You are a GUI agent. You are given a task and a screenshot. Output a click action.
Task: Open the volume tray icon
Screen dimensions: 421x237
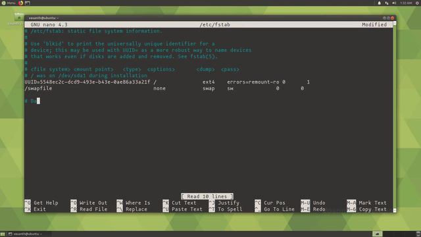click(394, 3)
